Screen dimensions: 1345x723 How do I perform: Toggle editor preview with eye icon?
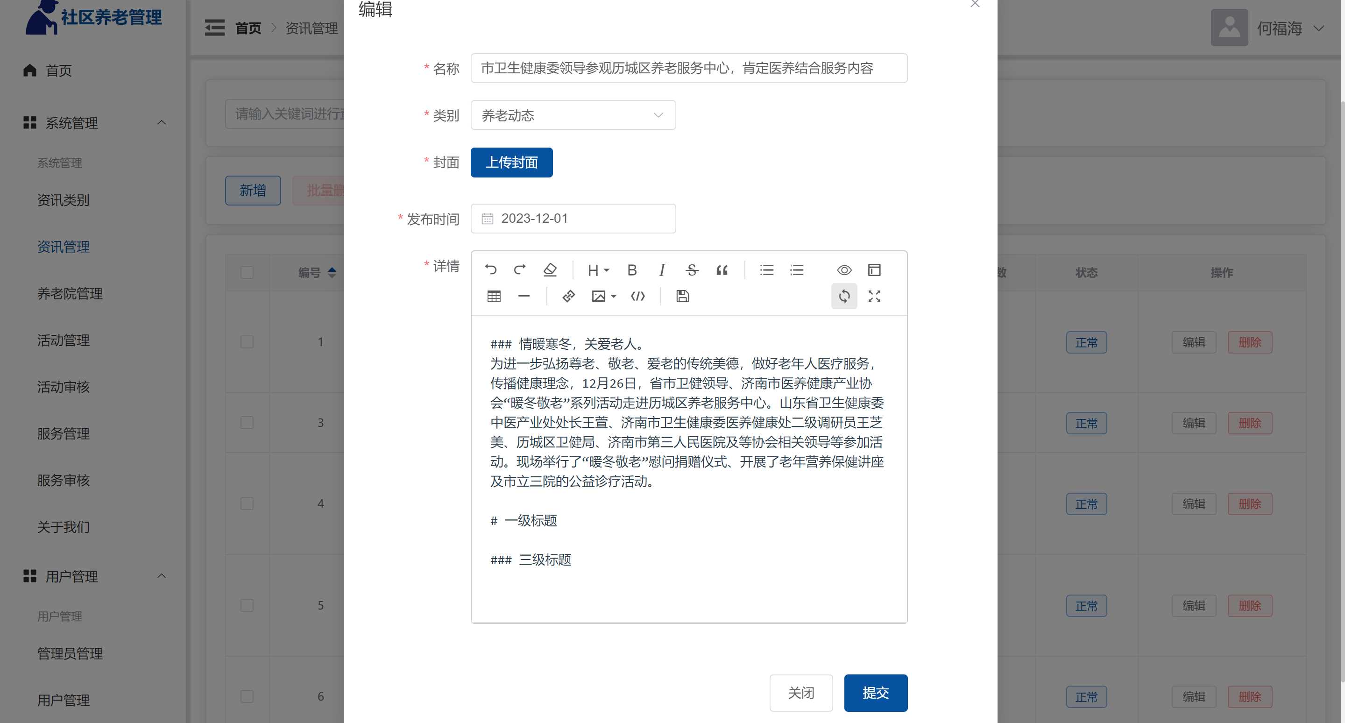click(x=844, y=269)
